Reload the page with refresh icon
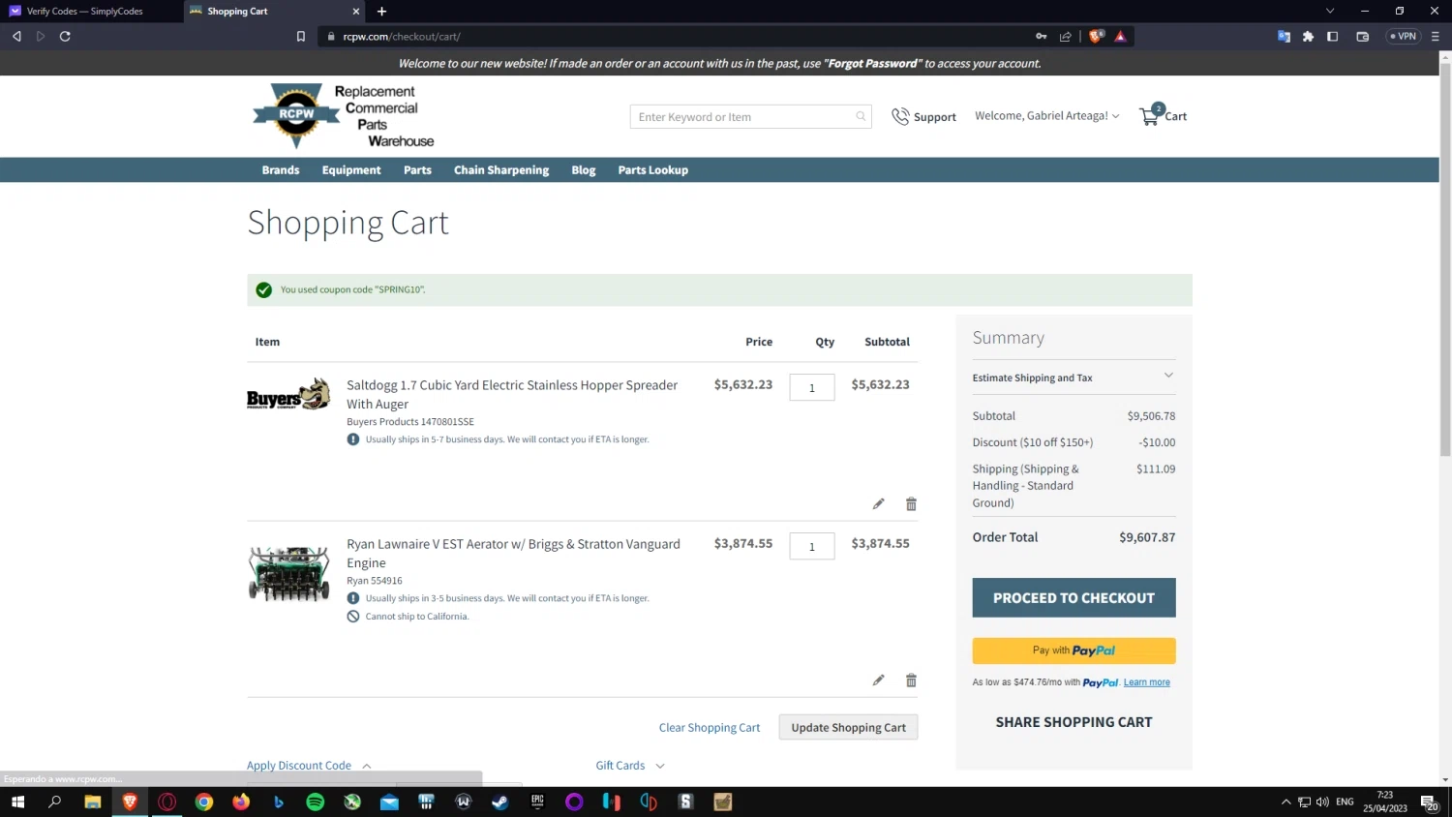This screenshot has height=817, width=1452. click(65, 36)
